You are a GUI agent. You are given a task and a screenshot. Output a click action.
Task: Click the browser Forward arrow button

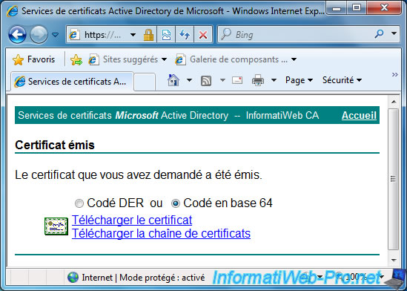[x=39, y=34]
